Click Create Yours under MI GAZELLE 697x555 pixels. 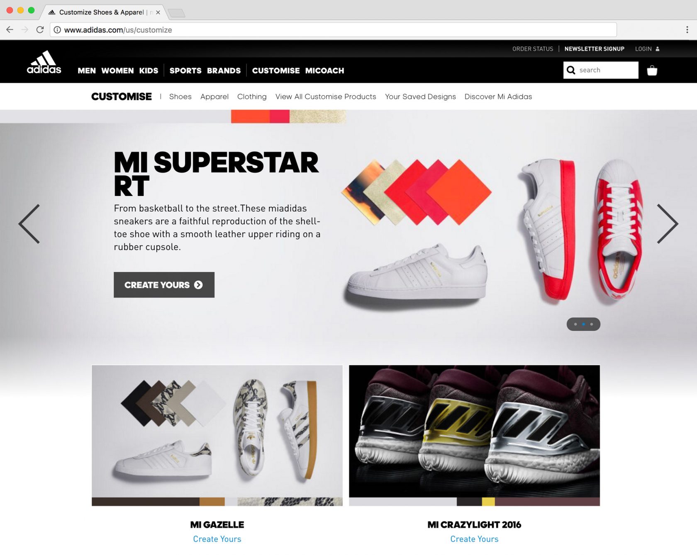click(217, 539)
